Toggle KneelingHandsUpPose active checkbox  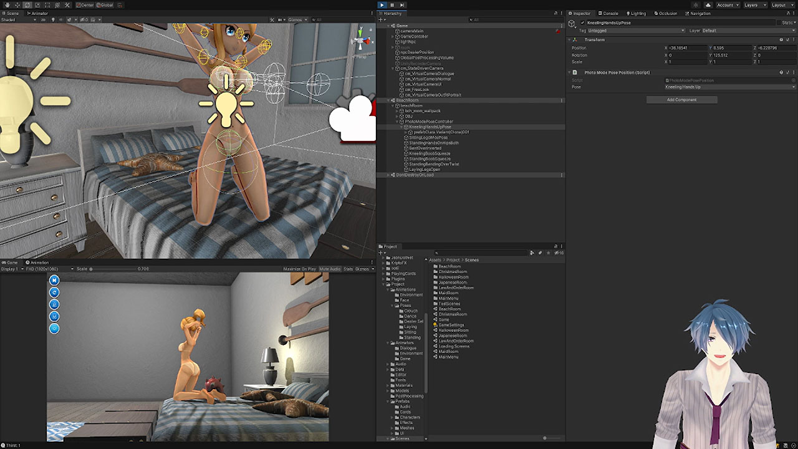(583, 22)
